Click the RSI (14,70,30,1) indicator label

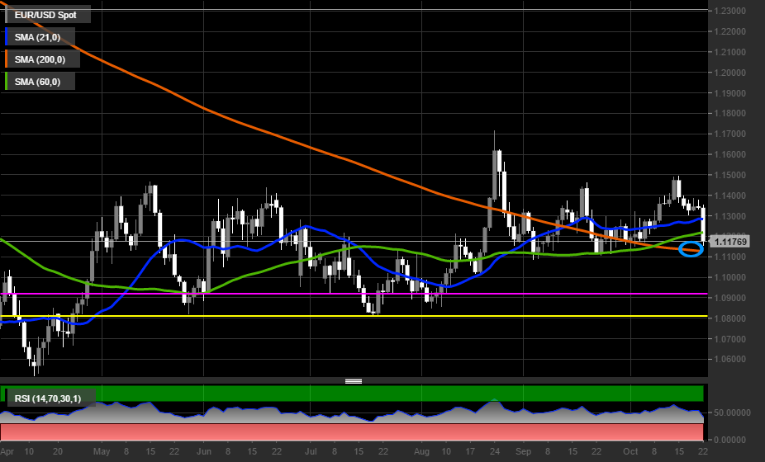coord(50,398)
